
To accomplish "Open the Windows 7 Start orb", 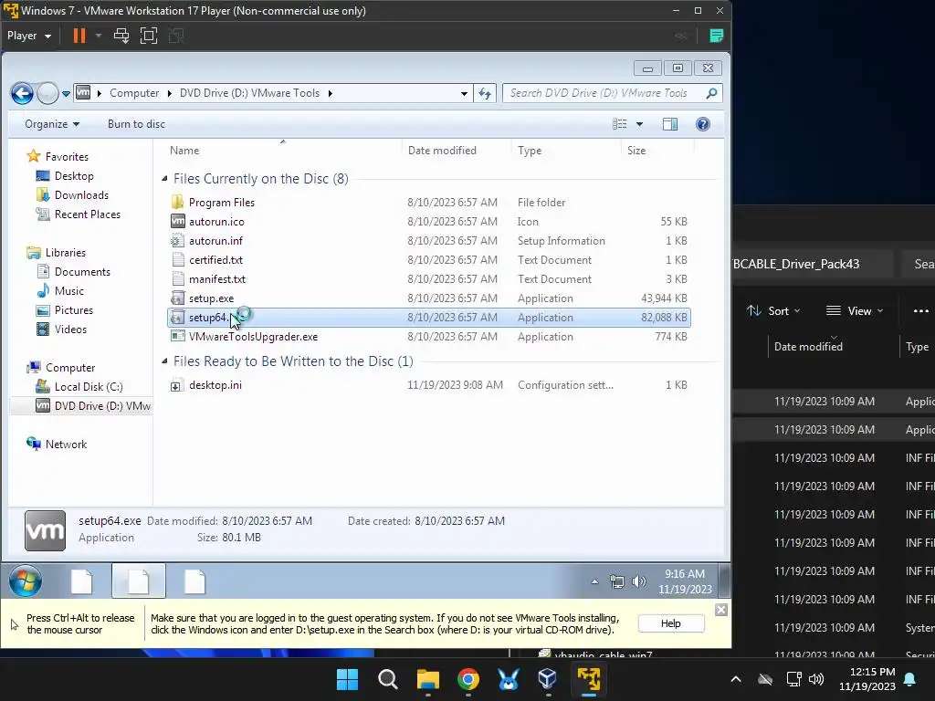I will pyautogui.click(x=25, y=581).
